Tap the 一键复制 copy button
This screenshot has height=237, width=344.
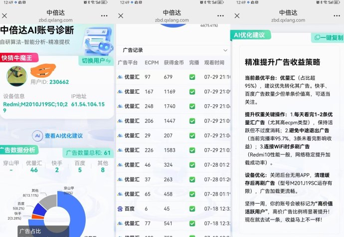(328, 37)
